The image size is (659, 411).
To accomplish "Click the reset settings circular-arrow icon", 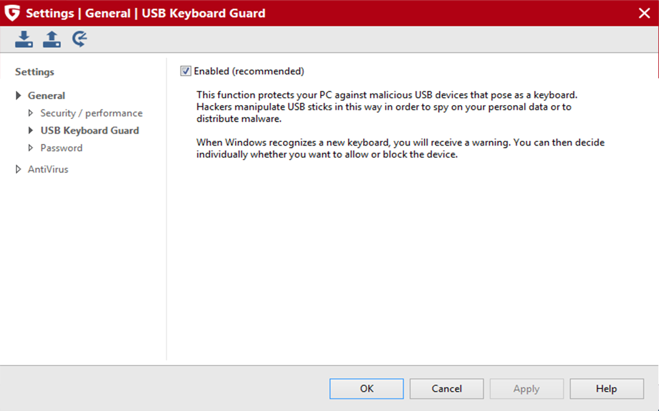I will point(80,39).
